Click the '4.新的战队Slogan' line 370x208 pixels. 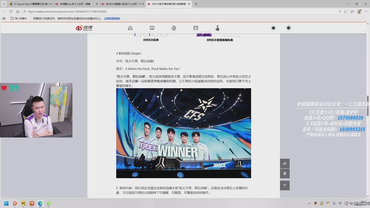[x=129, y=54]
